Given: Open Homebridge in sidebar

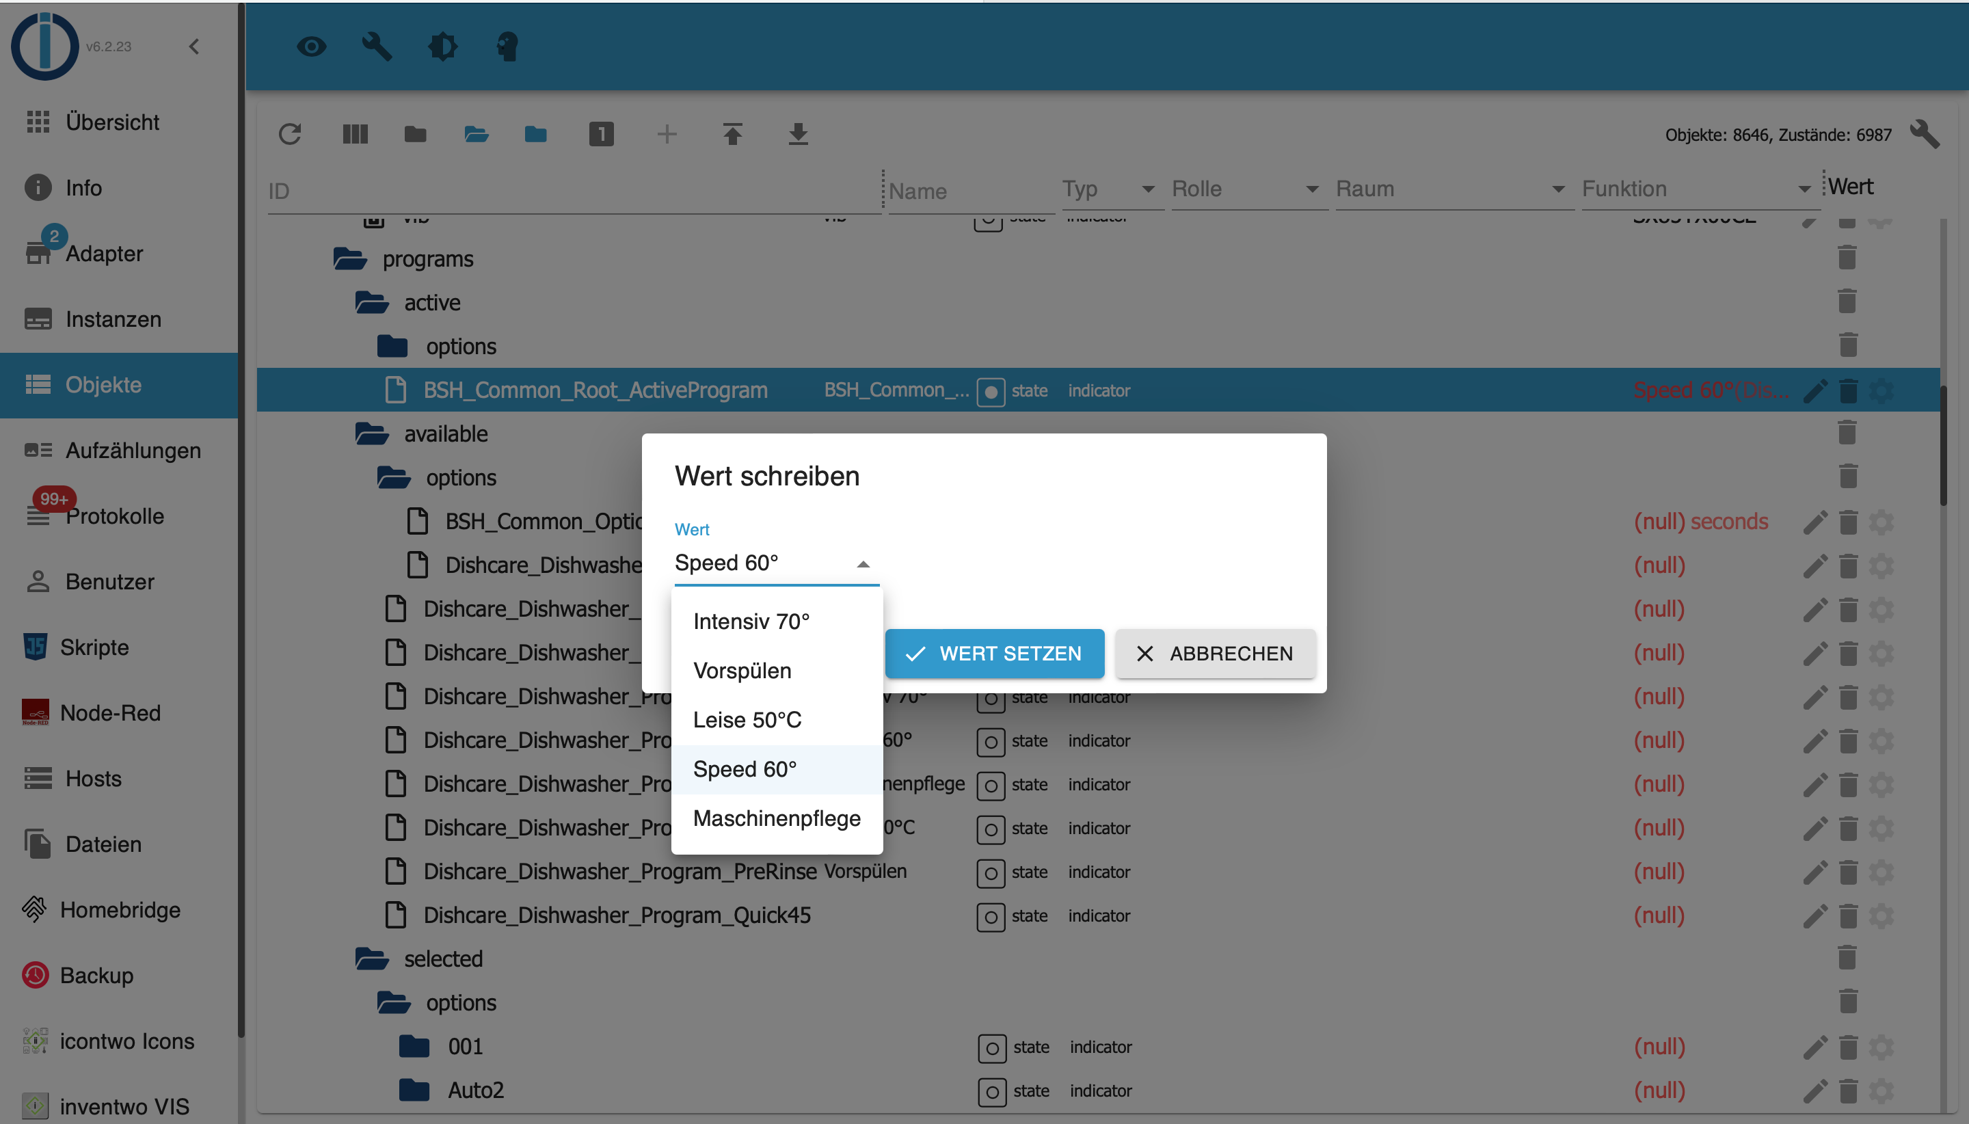Looking at the screenshot, I should point(120,909).
